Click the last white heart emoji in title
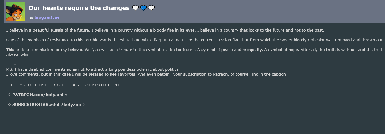The width and height of the screenshot is (385, 134). (x=151, y=8)
